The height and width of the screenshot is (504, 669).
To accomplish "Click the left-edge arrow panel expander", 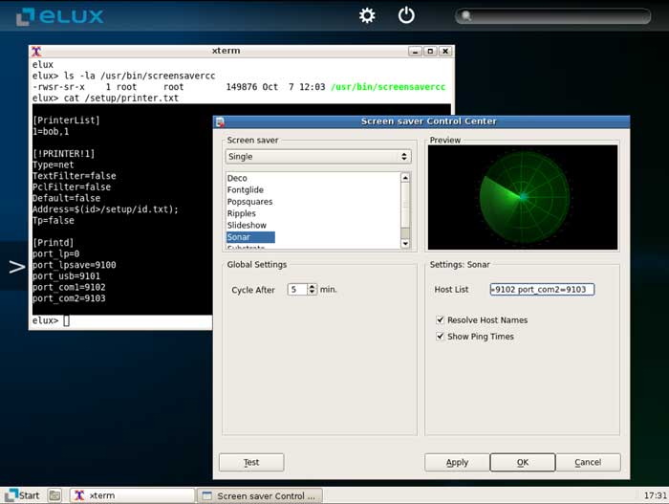I will [x=15, y=267].
